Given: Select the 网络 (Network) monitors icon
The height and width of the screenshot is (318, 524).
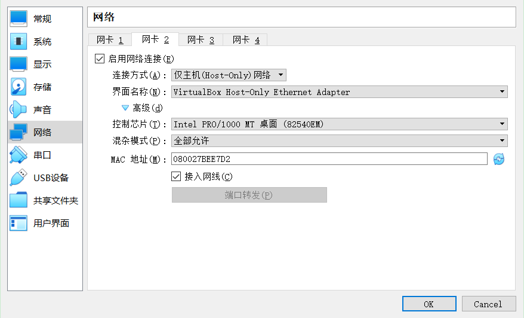Looking at the screenshot, I should point(19,132).
